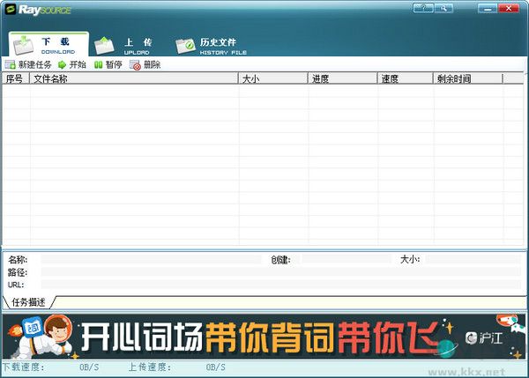
Task: Click the 路径: label
Action: [x=18, y=272]
